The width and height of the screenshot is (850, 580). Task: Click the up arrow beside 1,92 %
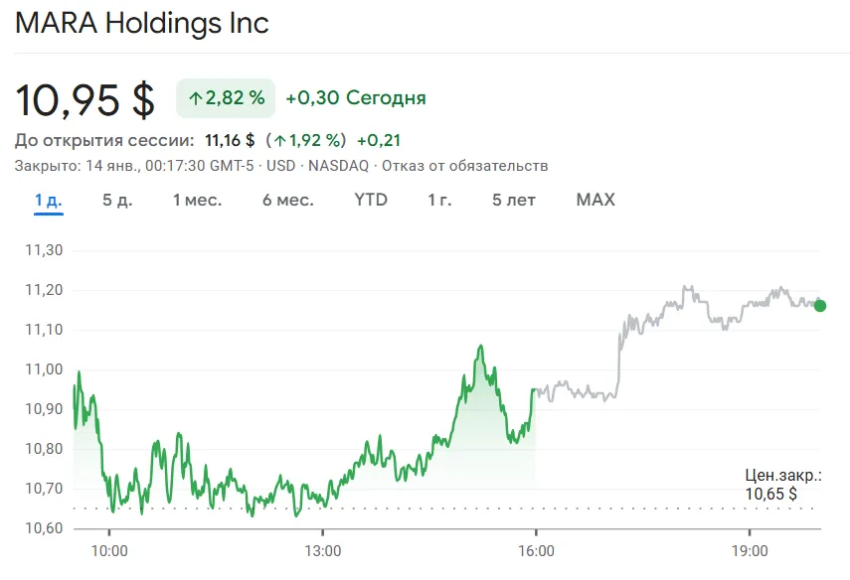[x=280, y=140]
